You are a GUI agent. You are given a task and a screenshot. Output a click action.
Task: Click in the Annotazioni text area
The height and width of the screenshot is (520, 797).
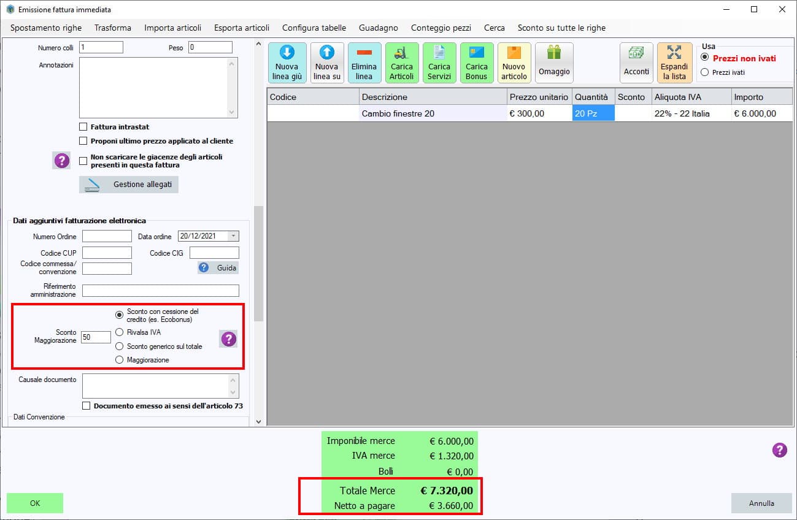pyautogui.click(x=153, y=88)
